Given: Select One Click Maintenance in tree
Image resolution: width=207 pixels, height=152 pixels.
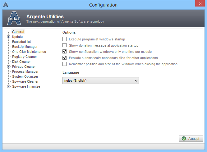Looking at the screenshot, I should point(29,52).
